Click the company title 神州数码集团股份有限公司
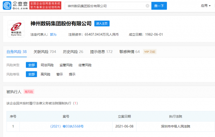This screenshot has height=137, width=215. coord(61,24)
